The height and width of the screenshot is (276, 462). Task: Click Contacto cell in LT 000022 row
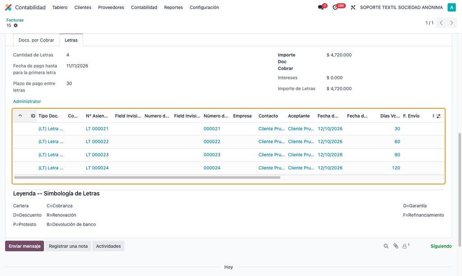click(x=272, y=142)
